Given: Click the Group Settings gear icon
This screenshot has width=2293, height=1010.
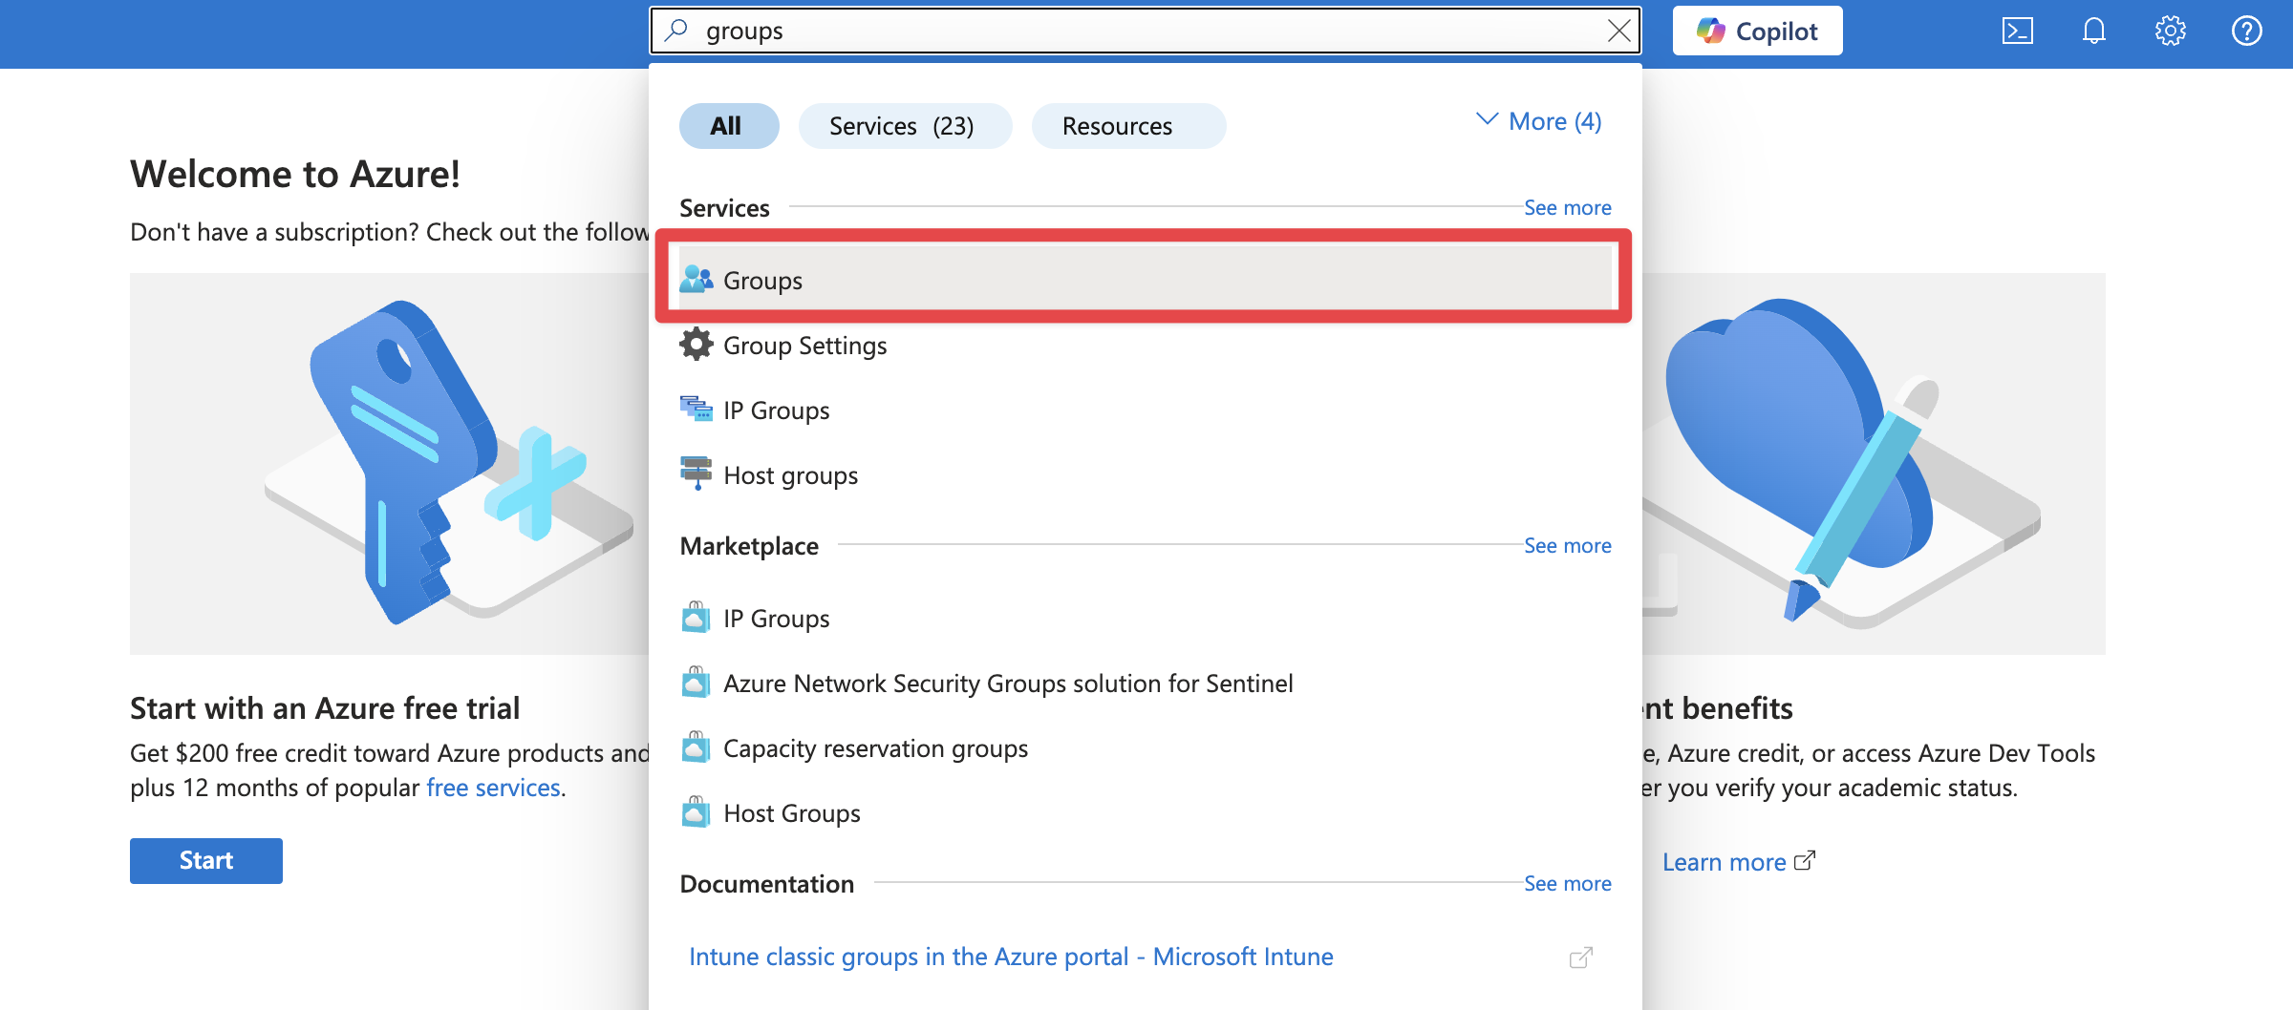Looking at the screenshot, I should [x=696, y=345].
